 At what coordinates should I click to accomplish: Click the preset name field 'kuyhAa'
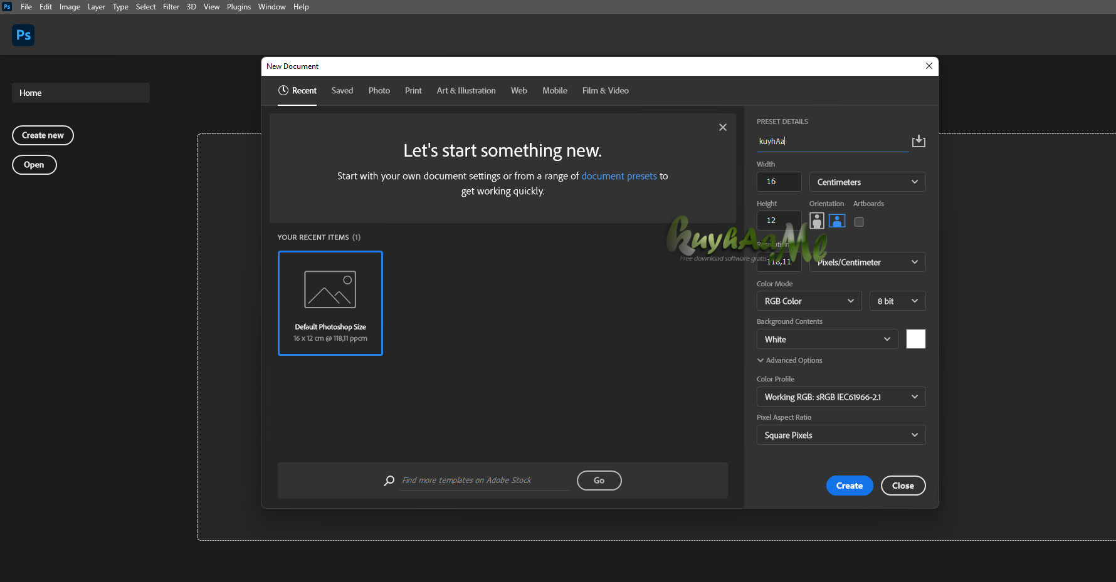[x=832, y=142]
